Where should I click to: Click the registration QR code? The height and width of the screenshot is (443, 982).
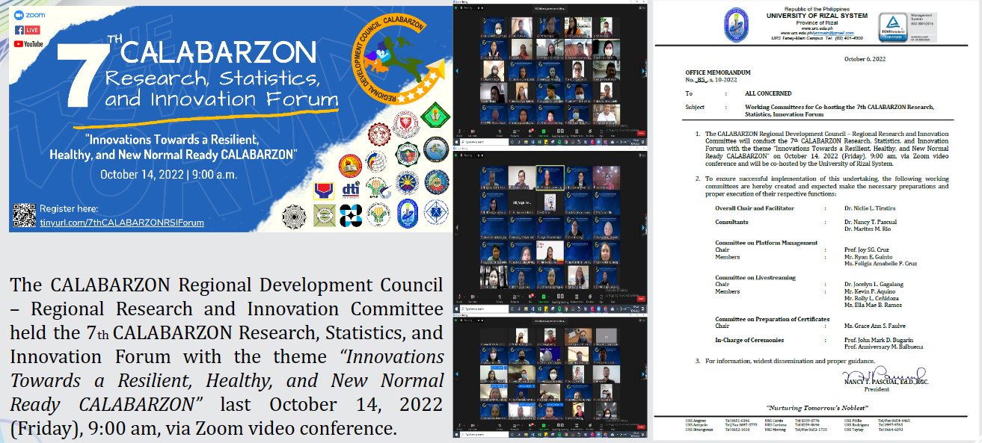click(24, 215)
